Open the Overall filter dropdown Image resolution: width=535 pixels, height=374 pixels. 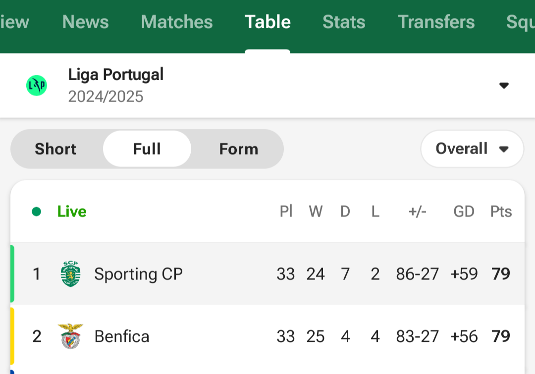tap(472, 149)
